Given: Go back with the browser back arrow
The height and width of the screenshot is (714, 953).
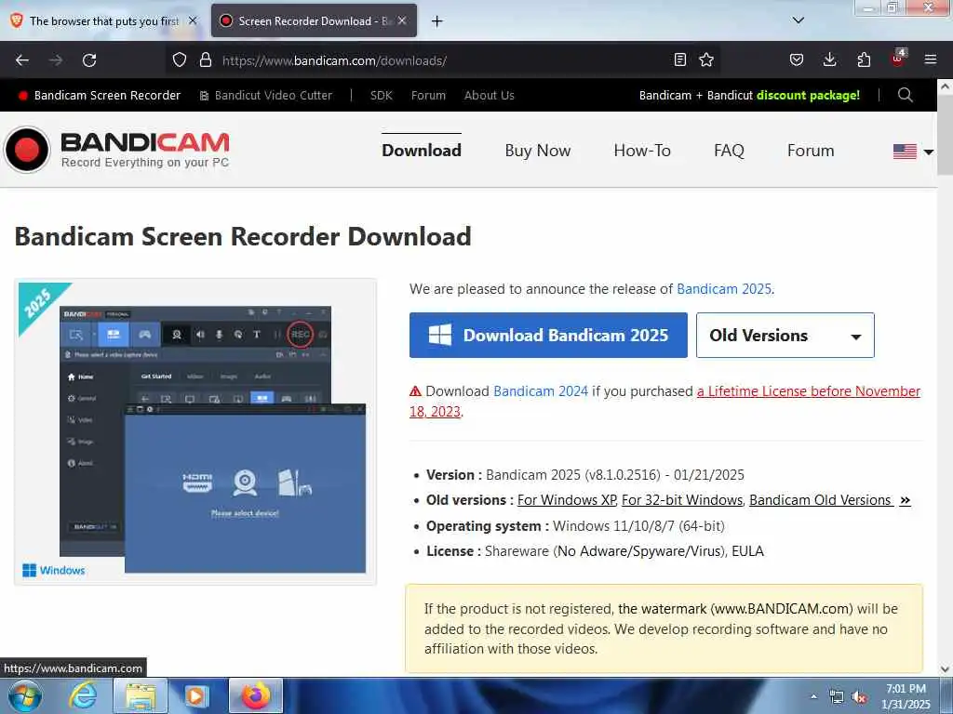Looking at the screenshot, I should tap(22, 60).
